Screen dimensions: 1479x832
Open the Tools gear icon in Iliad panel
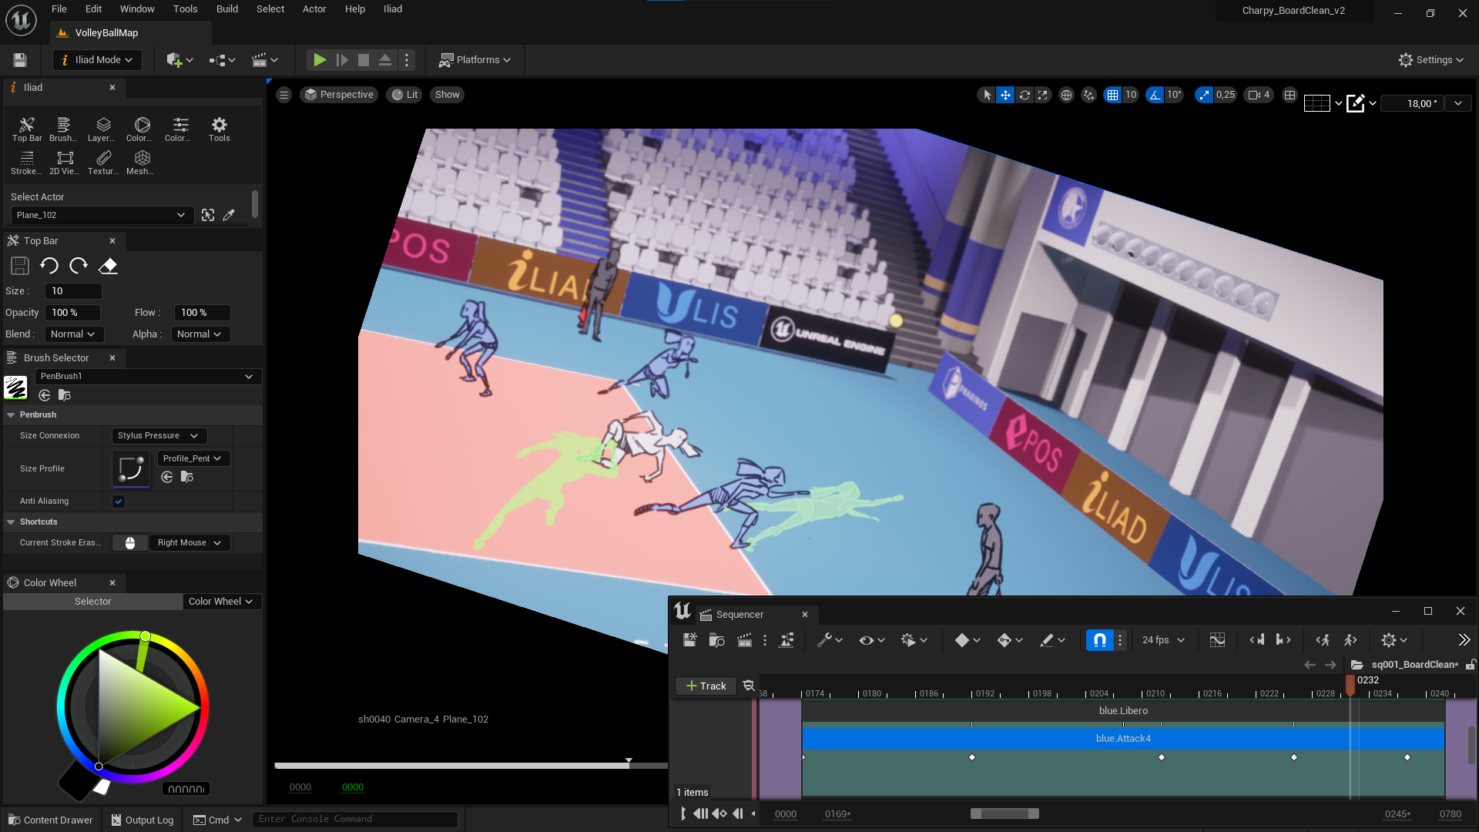point(220,129)
